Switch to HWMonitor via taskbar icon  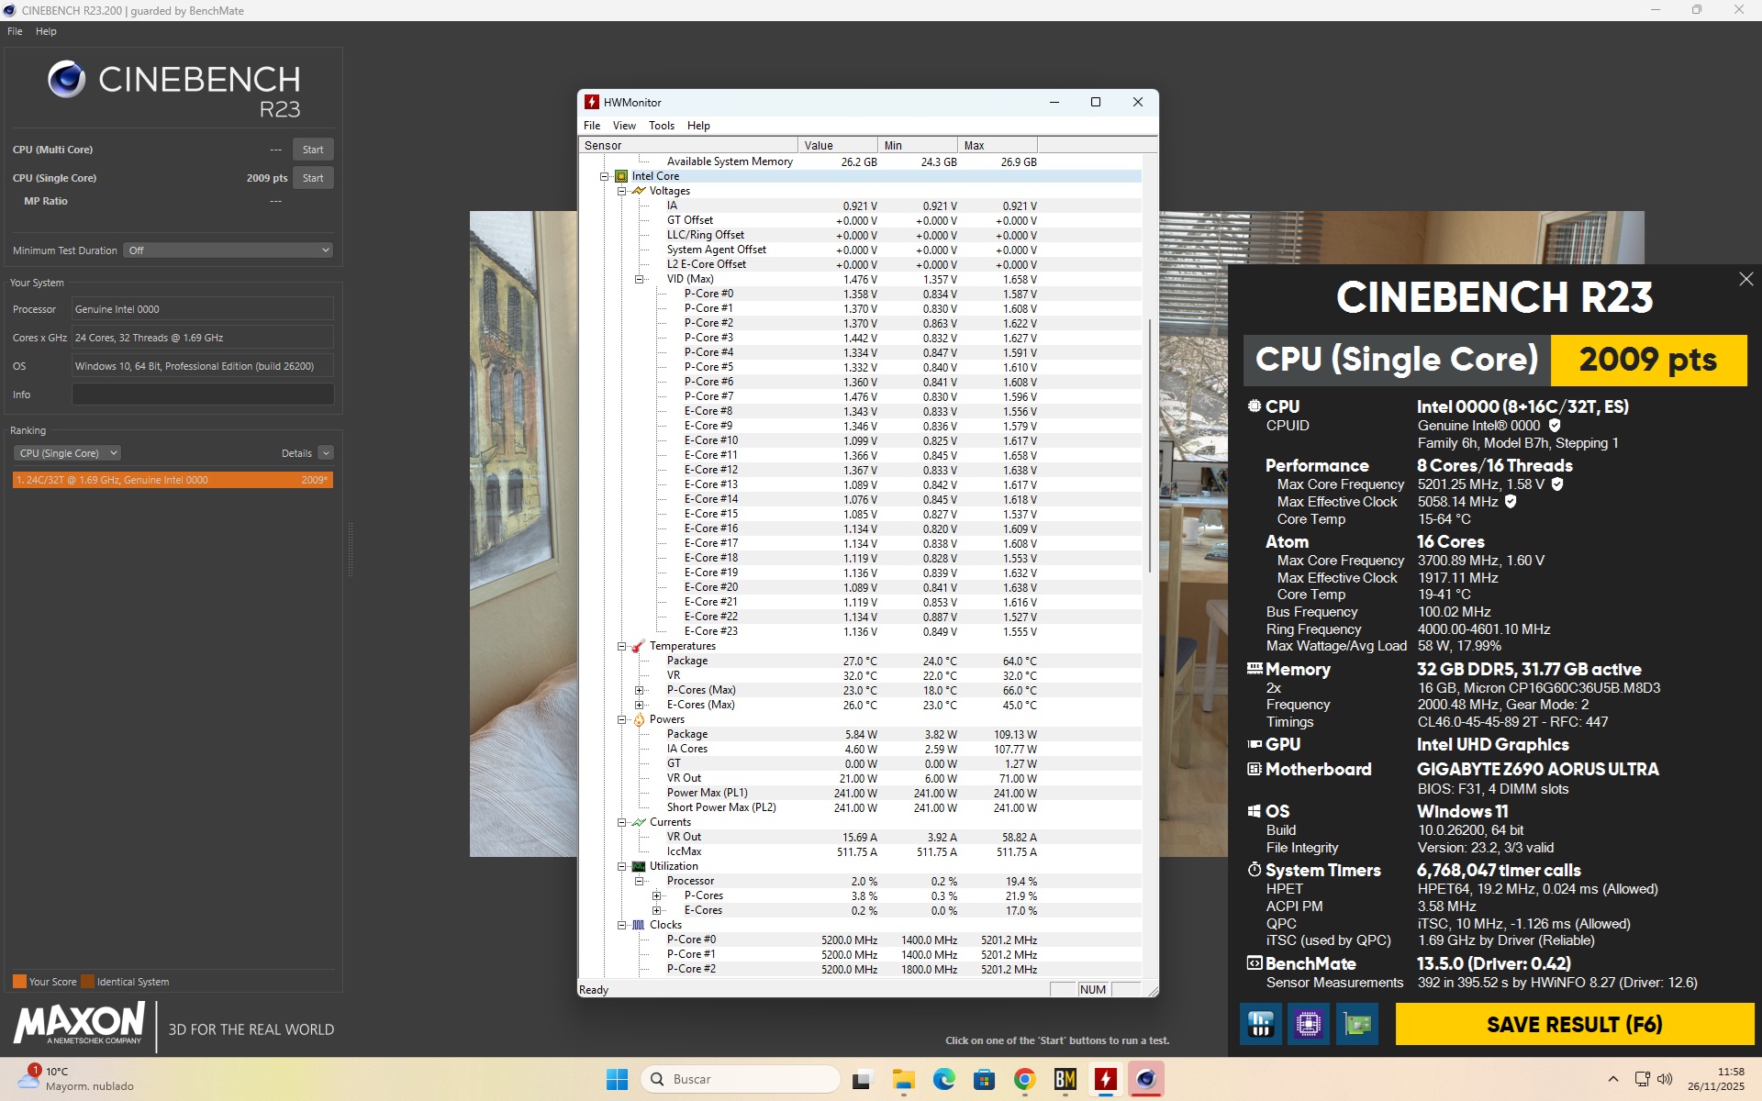[1105, 1079]
